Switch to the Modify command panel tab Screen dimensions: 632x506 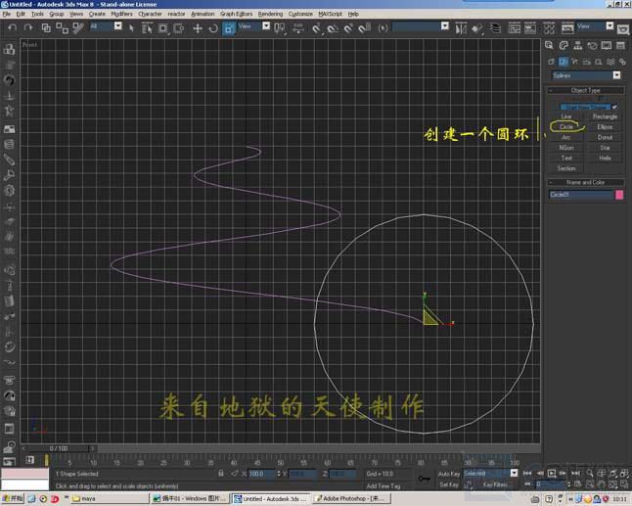click(x=564, y=45)
